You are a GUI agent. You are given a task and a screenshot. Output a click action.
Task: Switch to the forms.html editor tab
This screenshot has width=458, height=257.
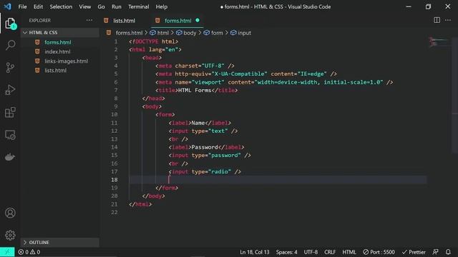[x=177, y=21]
